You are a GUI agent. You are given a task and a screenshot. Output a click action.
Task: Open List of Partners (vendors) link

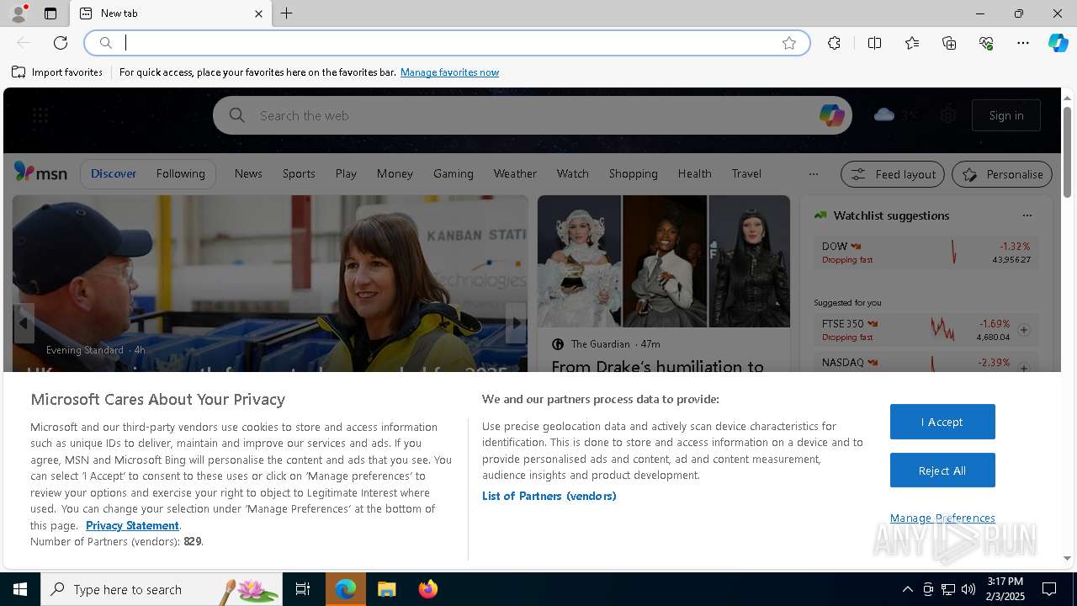click(549, 496)
